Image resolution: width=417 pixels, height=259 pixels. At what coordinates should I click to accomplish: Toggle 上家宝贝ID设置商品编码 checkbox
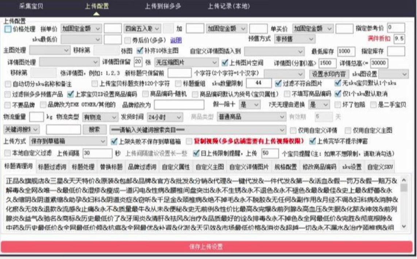pyautogui.click(x=70, y=94)
